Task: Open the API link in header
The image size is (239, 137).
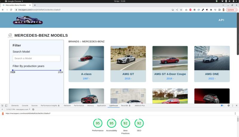Action: (221, 20)
